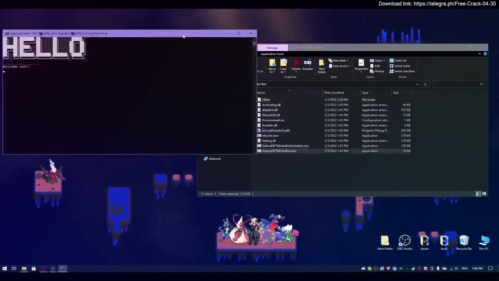Open Microsoft Store from the taskbar
Image resolution: width=499 pixels, height=281 pixels.
click(34, 269)
